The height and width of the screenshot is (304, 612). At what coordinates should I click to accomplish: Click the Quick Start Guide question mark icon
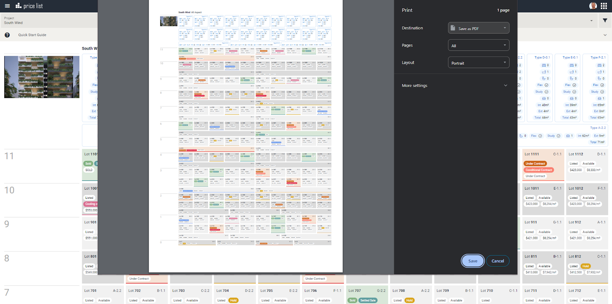(7, 35)
